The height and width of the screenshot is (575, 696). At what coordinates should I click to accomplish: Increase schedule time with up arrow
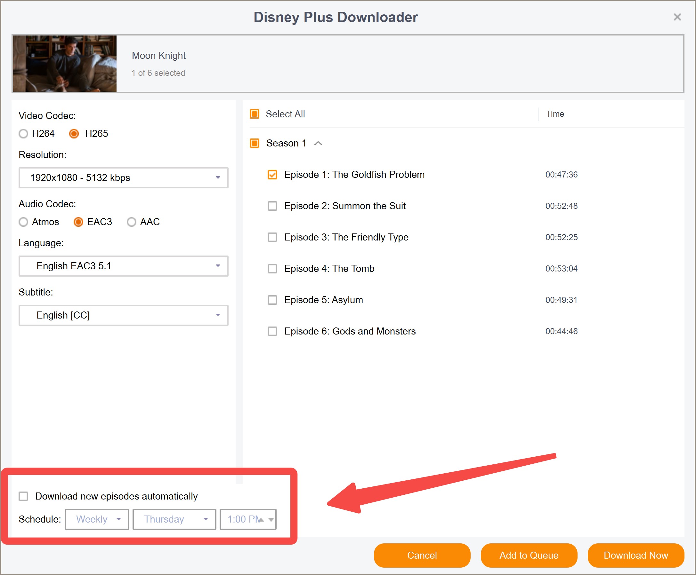(262, 519)
